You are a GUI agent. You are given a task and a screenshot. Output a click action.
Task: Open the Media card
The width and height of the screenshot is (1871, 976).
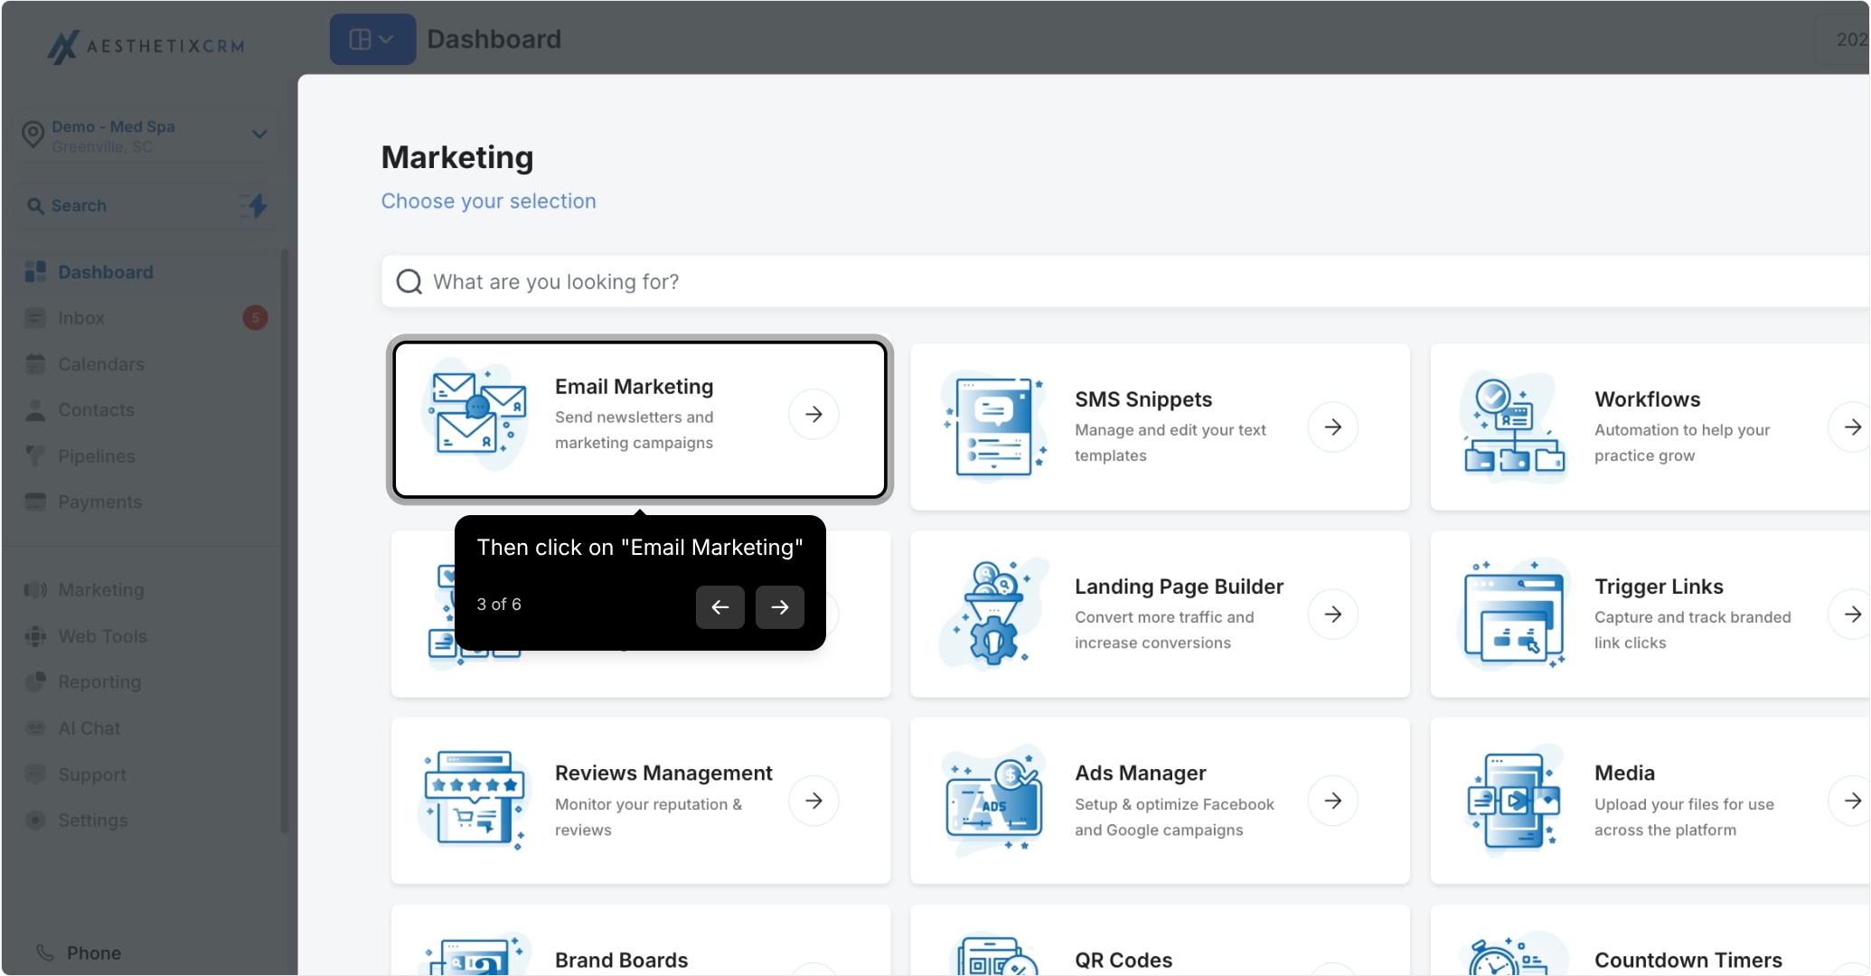[x=1650, y=801]
